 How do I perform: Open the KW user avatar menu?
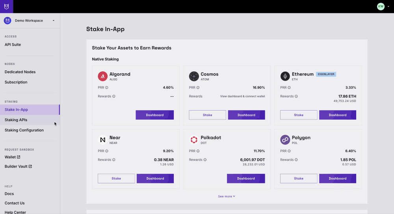[381, 7]
